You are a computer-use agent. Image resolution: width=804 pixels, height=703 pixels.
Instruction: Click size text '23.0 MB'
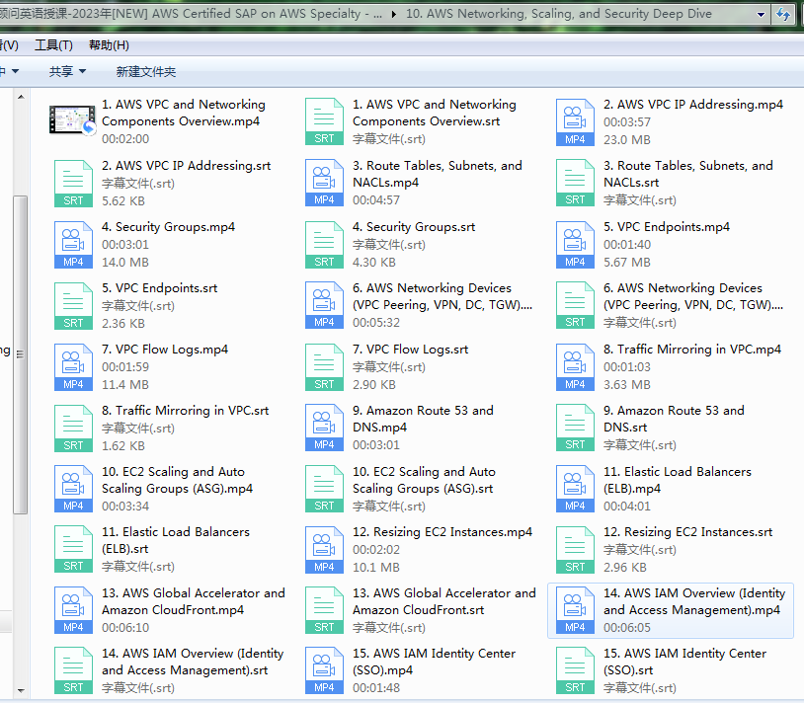[626, 140]
